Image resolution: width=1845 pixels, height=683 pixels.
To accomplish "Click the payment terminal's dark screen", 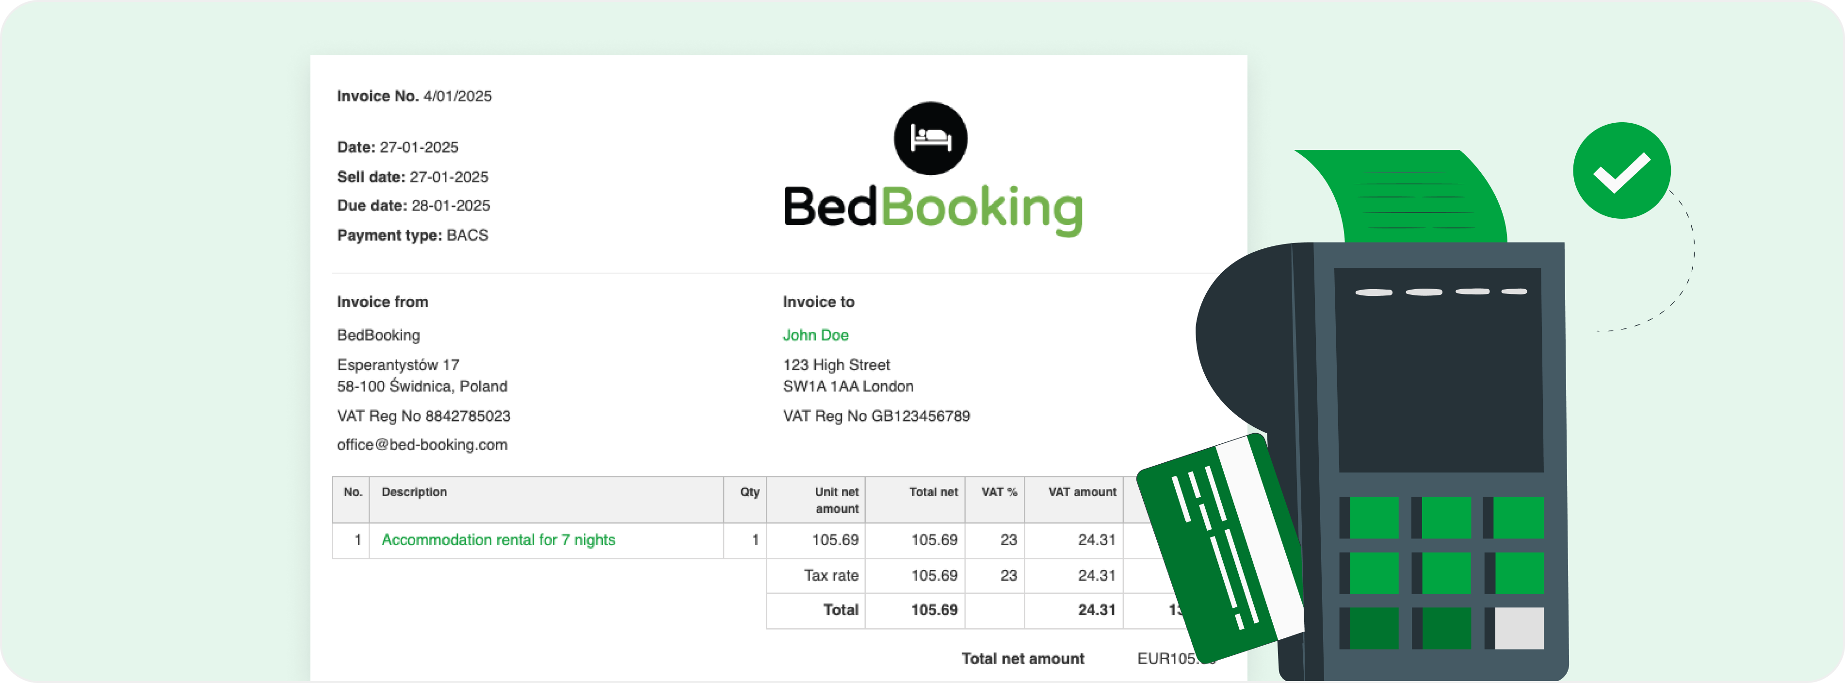I will [1439, 370].
